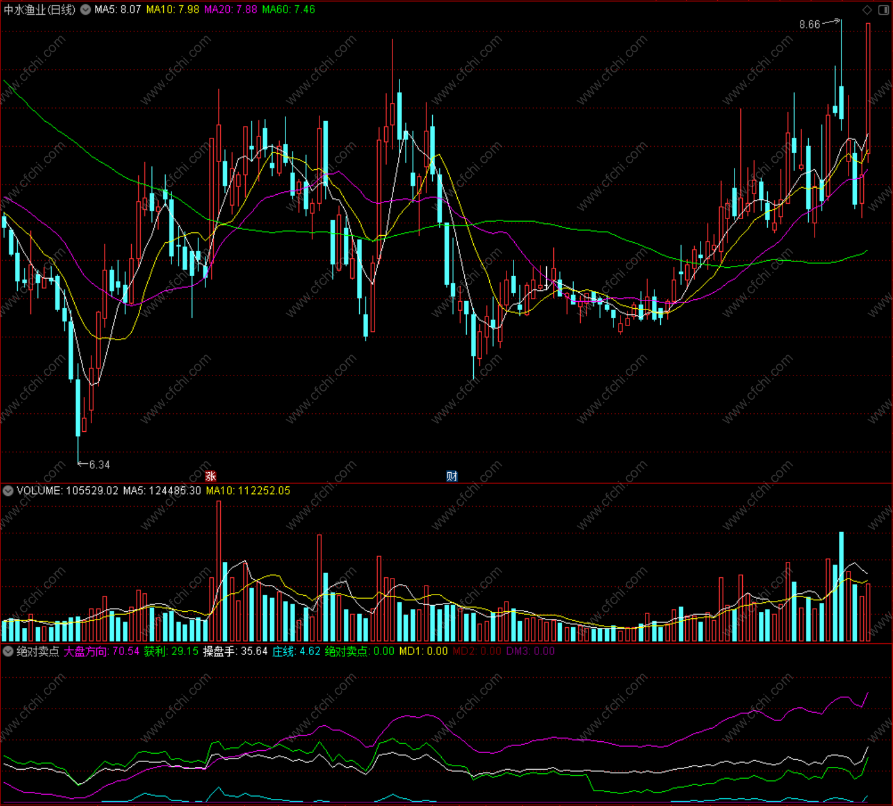Click the blue 财 event marker
Screen dimensions: 893x806
tap(452, 476)
